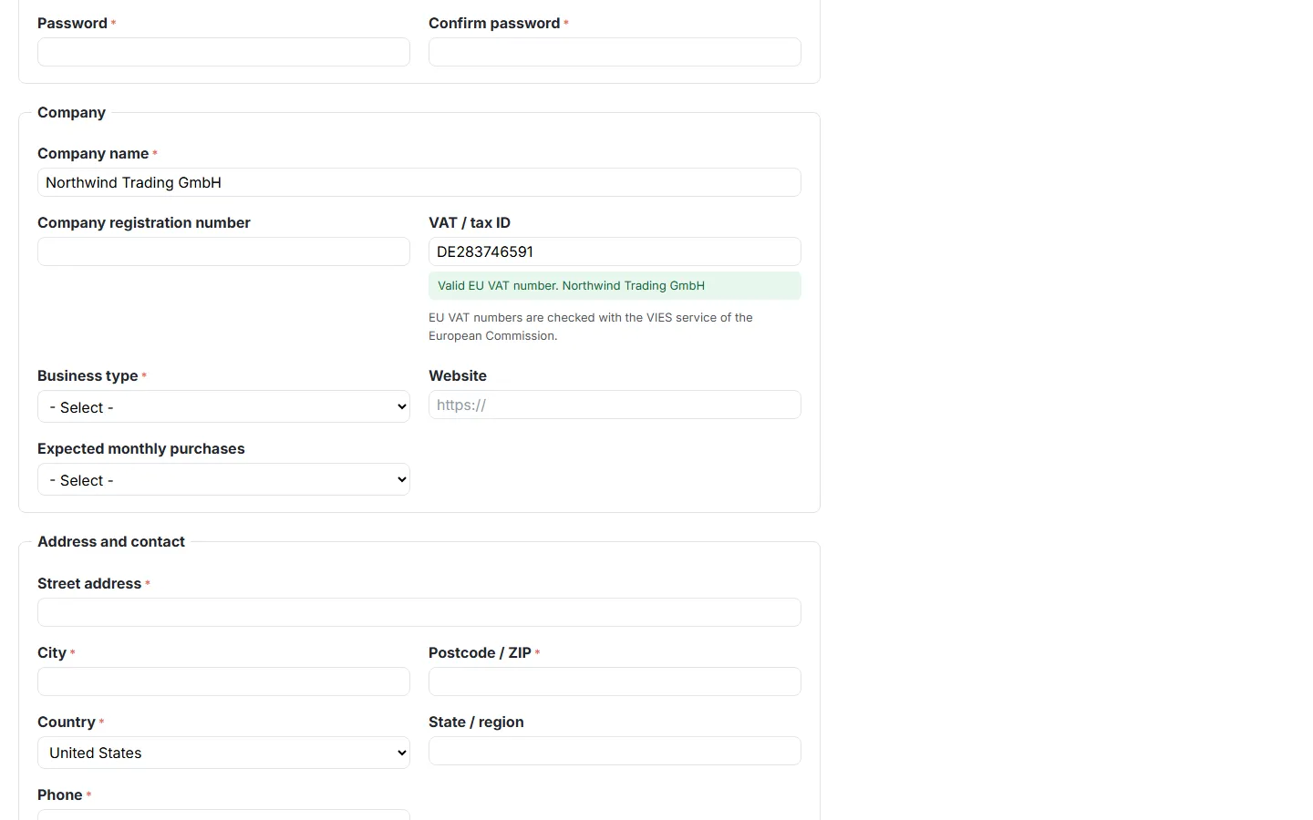Click the Password input field

click(x=223, y=52)
